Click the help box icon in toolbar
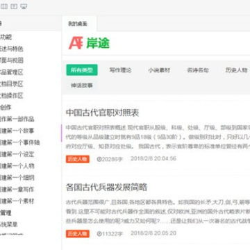The image size is (250, 250). [14, 7]
